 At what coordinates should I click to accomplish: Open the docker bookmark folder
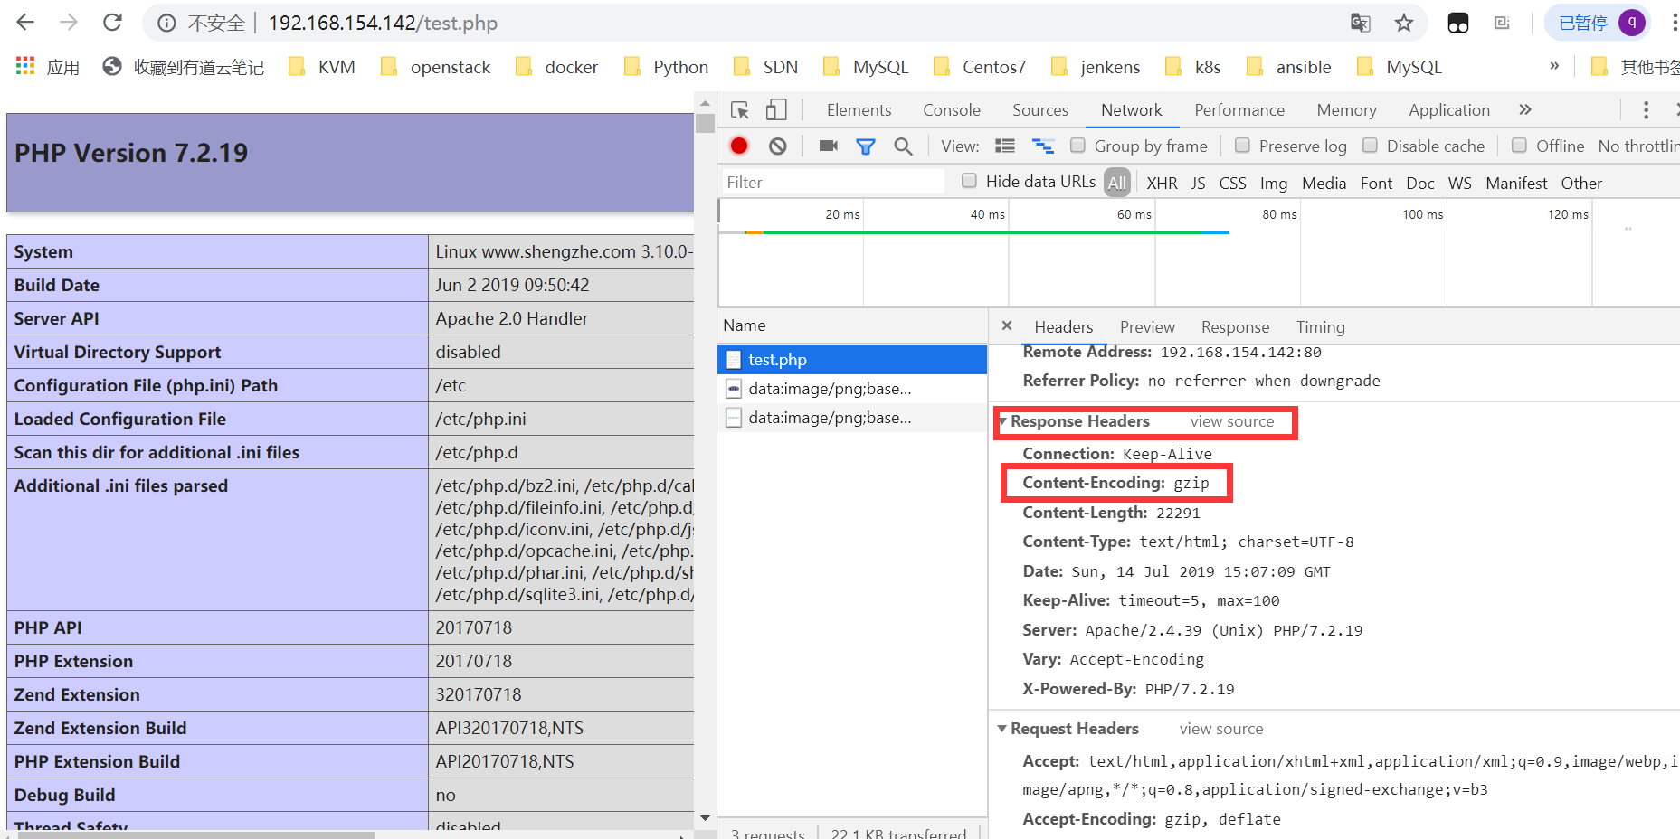556,67
